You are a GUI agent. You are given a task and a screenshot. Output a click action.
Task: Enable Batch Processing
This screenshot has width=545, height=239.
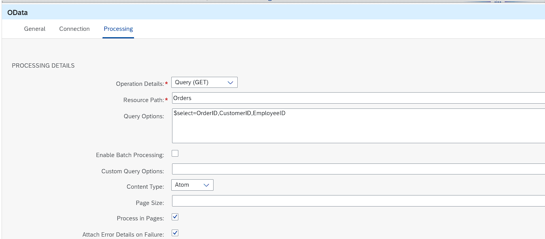point(175,153)
